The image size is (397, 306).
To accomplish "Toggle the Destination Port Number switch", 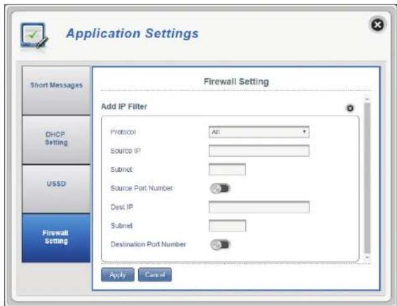I will point(220,245).
